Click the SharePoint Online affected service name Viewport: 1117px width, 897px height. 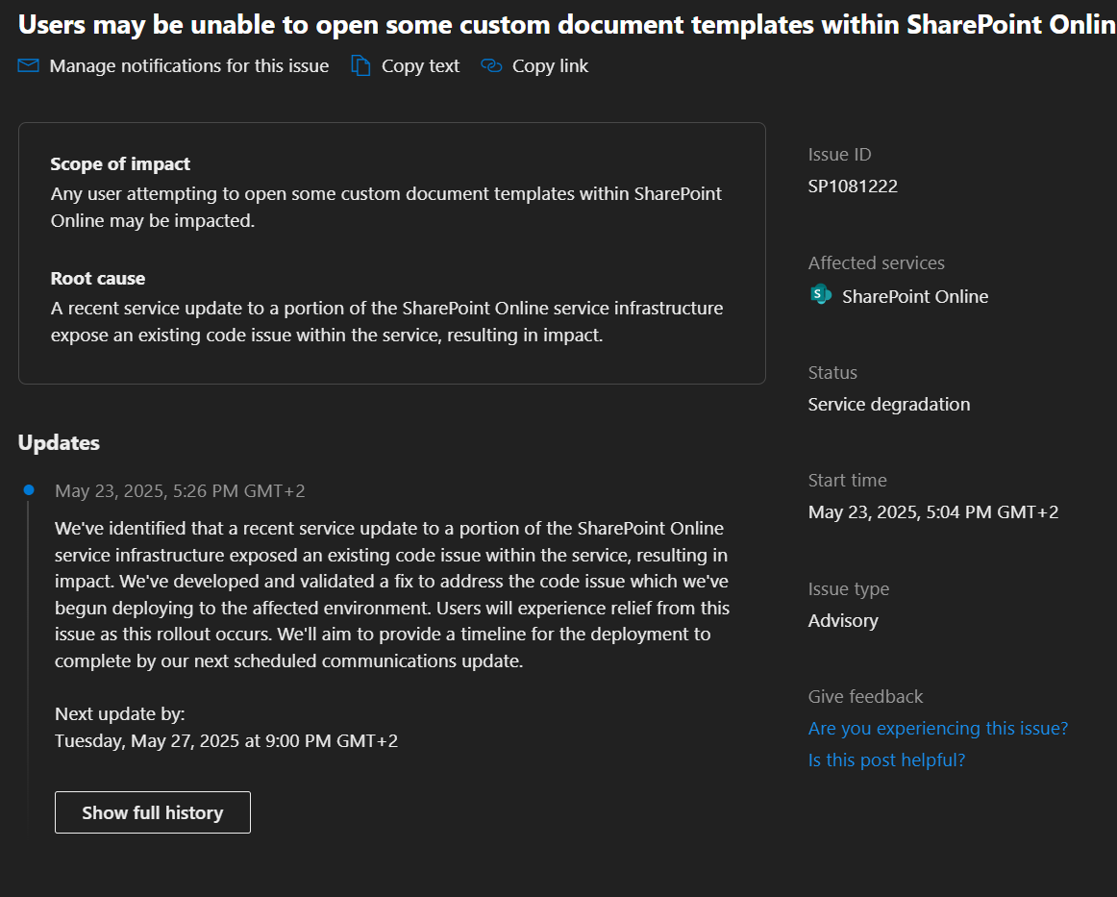(x=915, y=296)
